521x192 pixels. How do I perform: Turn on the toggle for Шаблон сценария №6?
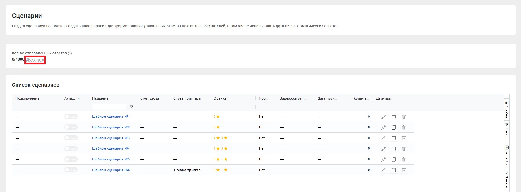(71, 170)
